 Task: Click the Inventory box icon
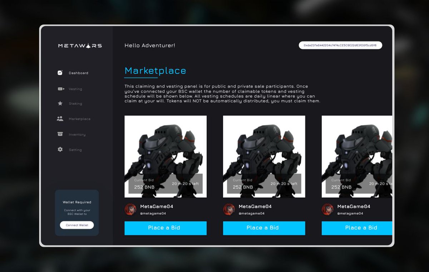(60, 134)
